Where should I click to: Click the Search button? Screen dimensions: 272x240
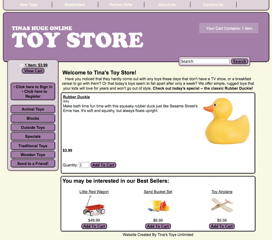tap(239, 61)
